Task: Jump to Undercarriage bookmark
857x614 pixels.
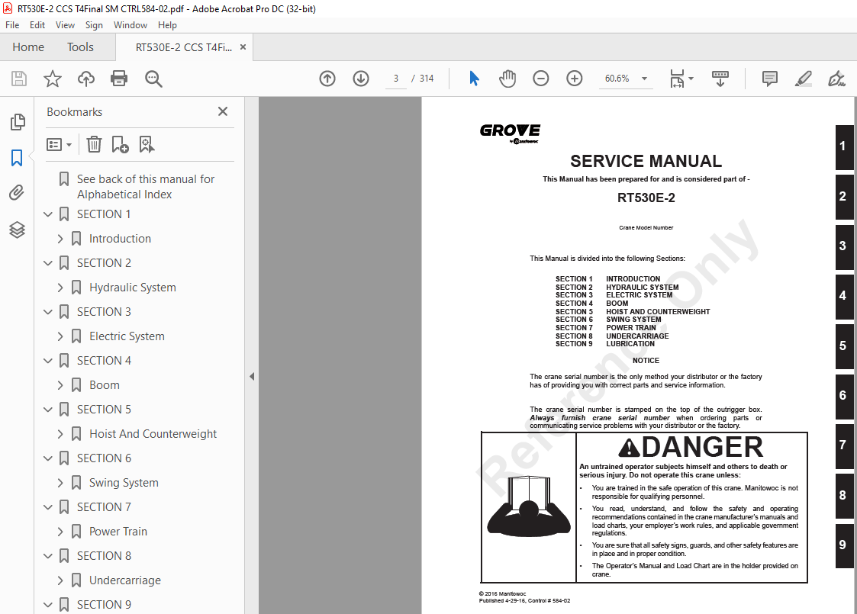Action: (125, 580)
